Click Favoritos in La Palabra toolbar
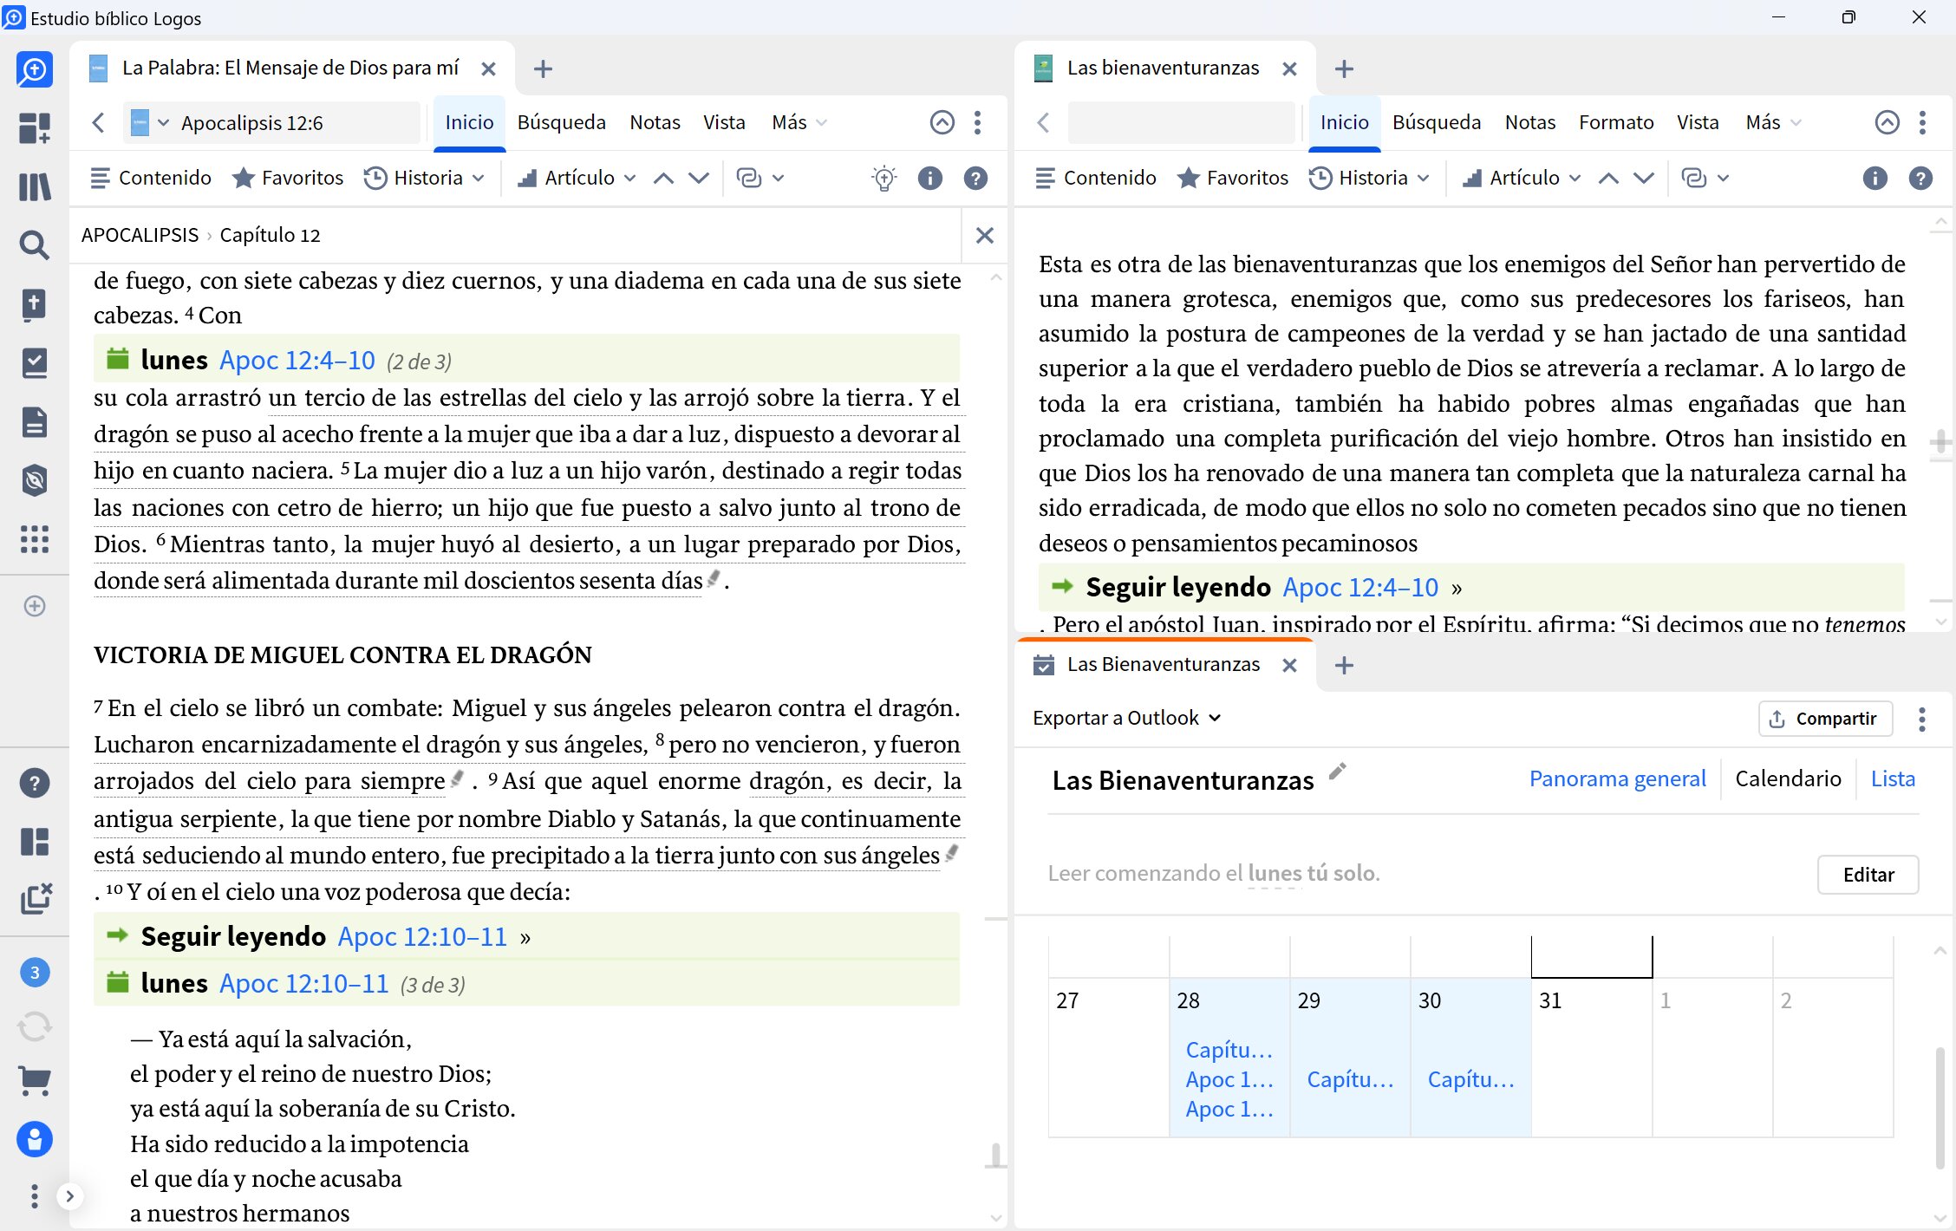Image resolution: width=1956 pixels, height=1231 pixels. [x=288, y=178]
